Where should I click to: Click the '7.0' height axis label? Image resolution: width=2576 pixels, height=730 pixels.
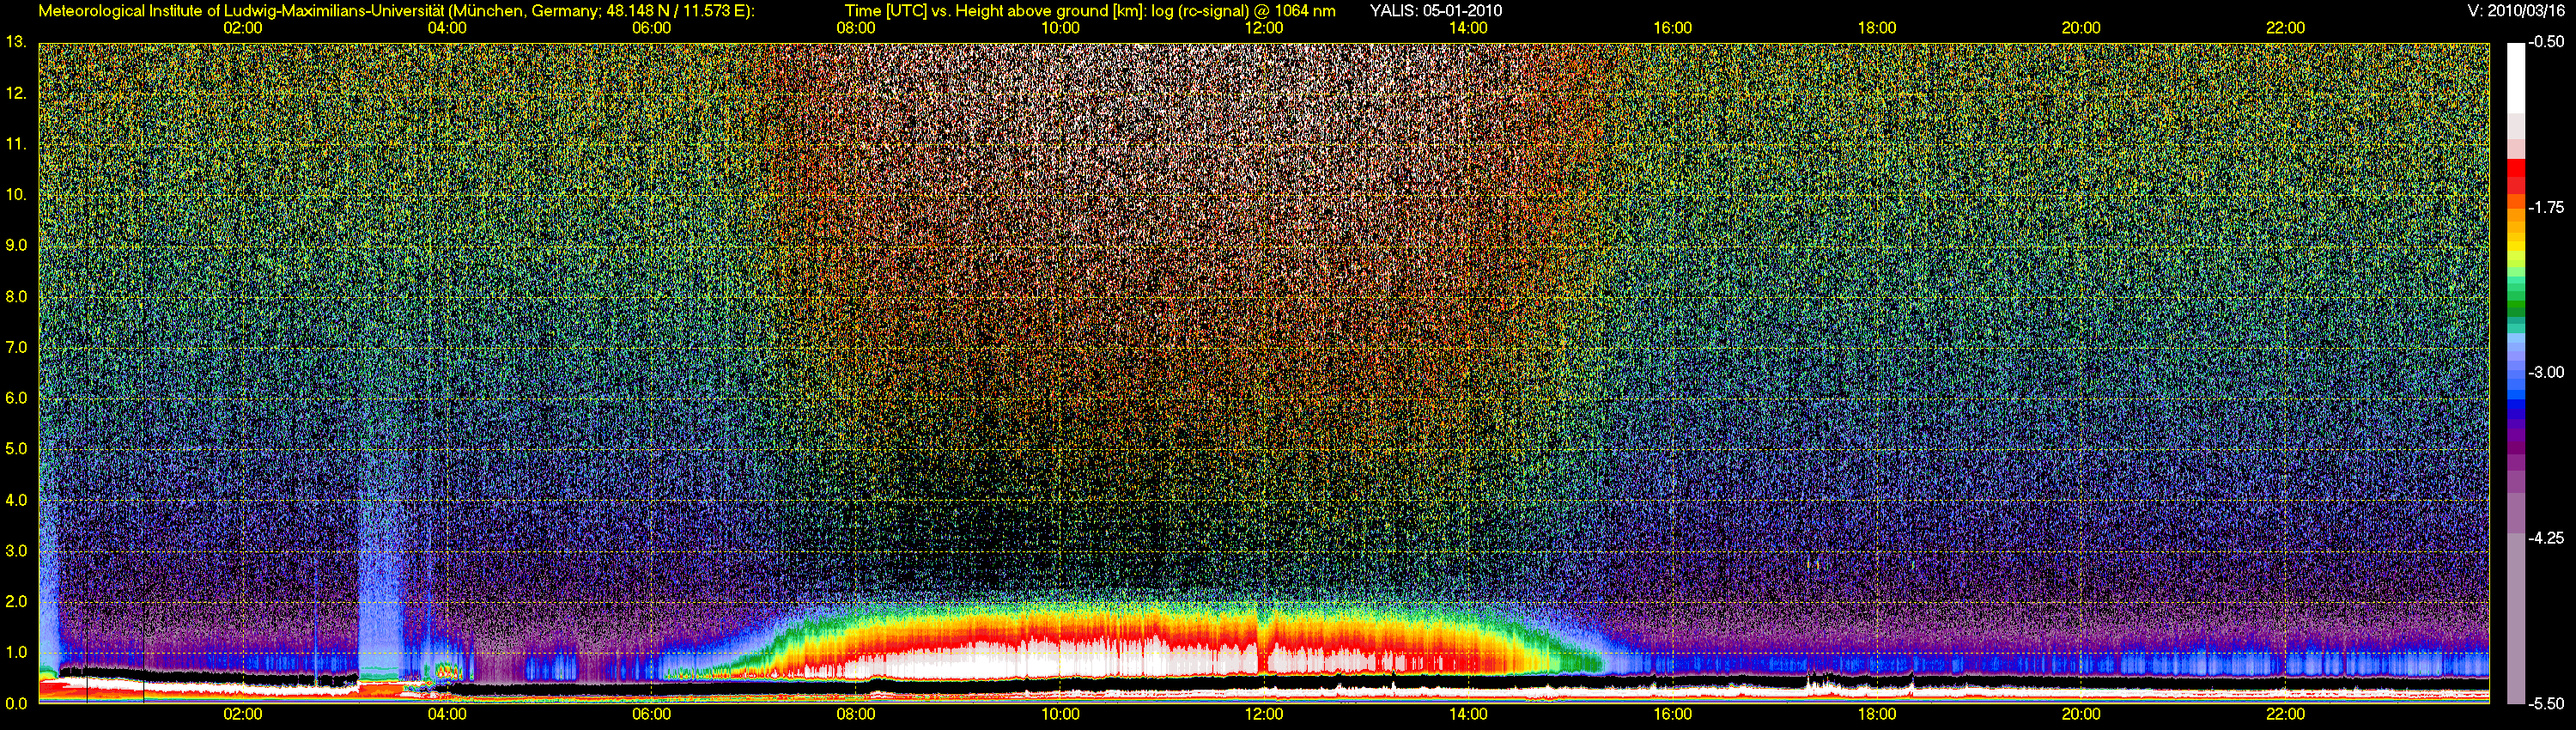pyautogui.click(x=16, y=347)
